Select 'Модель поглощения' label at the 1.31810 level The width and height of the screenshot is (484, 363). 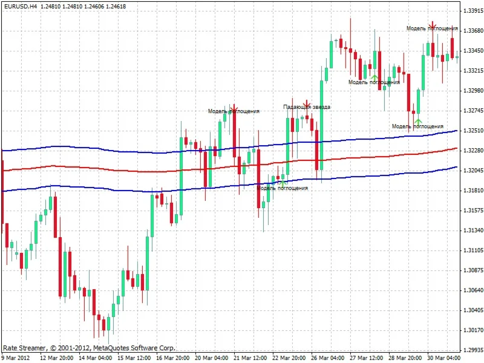point(282,188)
